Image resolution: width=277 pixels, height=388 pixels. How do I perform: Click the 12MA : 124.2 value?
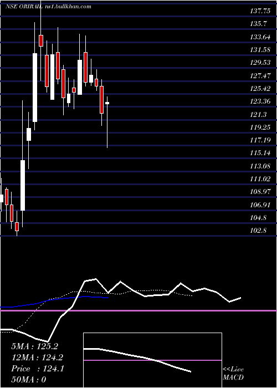point(37,358)
